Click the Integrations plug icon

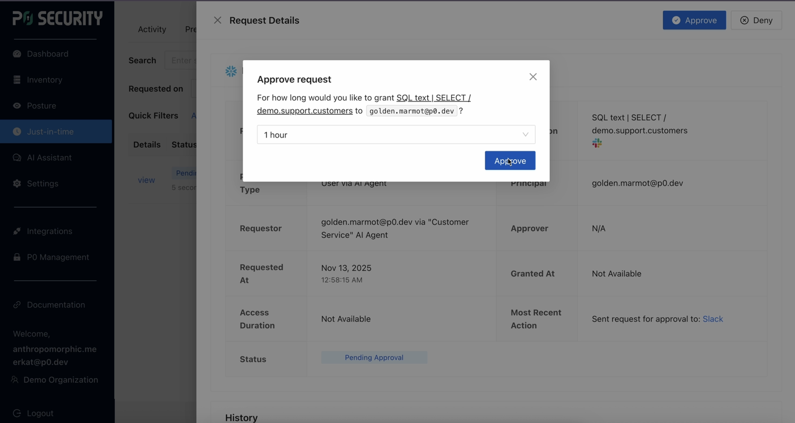point(17,231)
